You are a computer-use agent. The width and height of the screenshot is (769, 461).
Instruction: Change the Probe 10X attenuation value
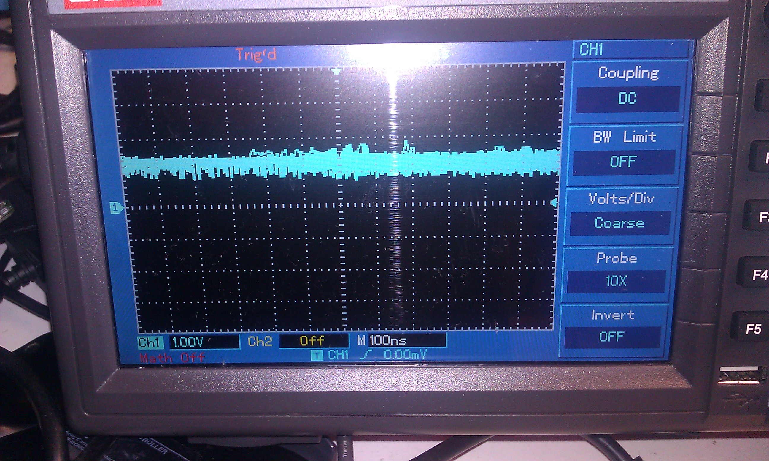coord(616,281)
